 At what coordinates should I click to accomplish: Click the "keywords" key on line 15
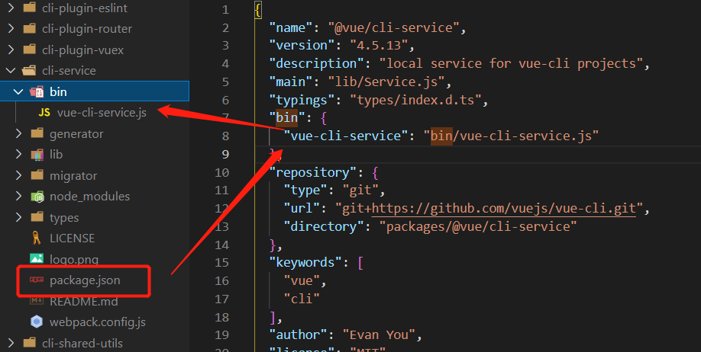pos(305,262)
